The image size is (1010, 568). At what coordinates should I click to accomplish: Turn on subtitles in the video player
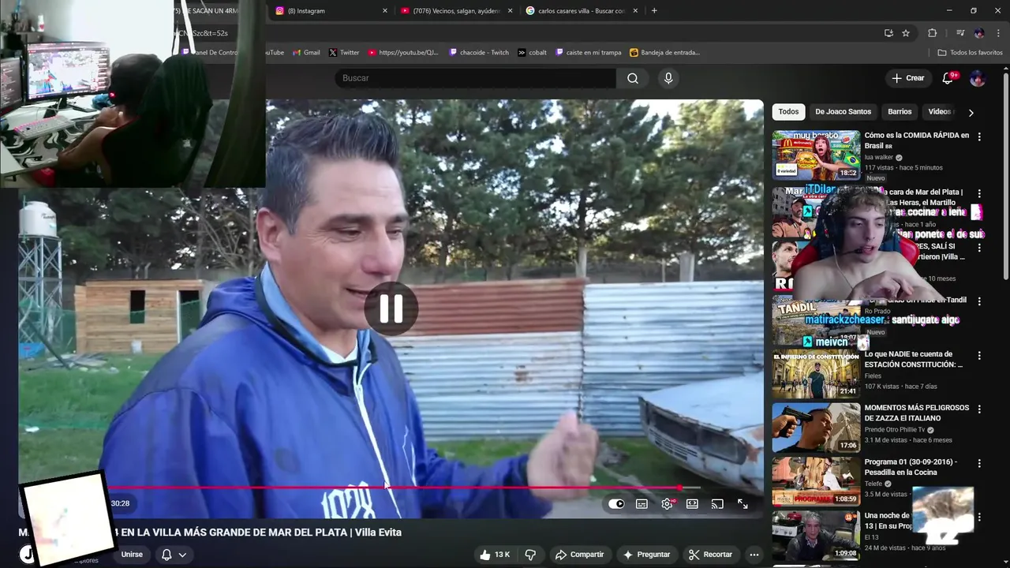pyautogui.click(x=642, y=504)
